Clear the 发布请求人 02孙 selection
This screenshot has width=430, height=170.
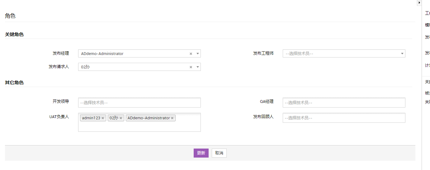pos(191,67)
